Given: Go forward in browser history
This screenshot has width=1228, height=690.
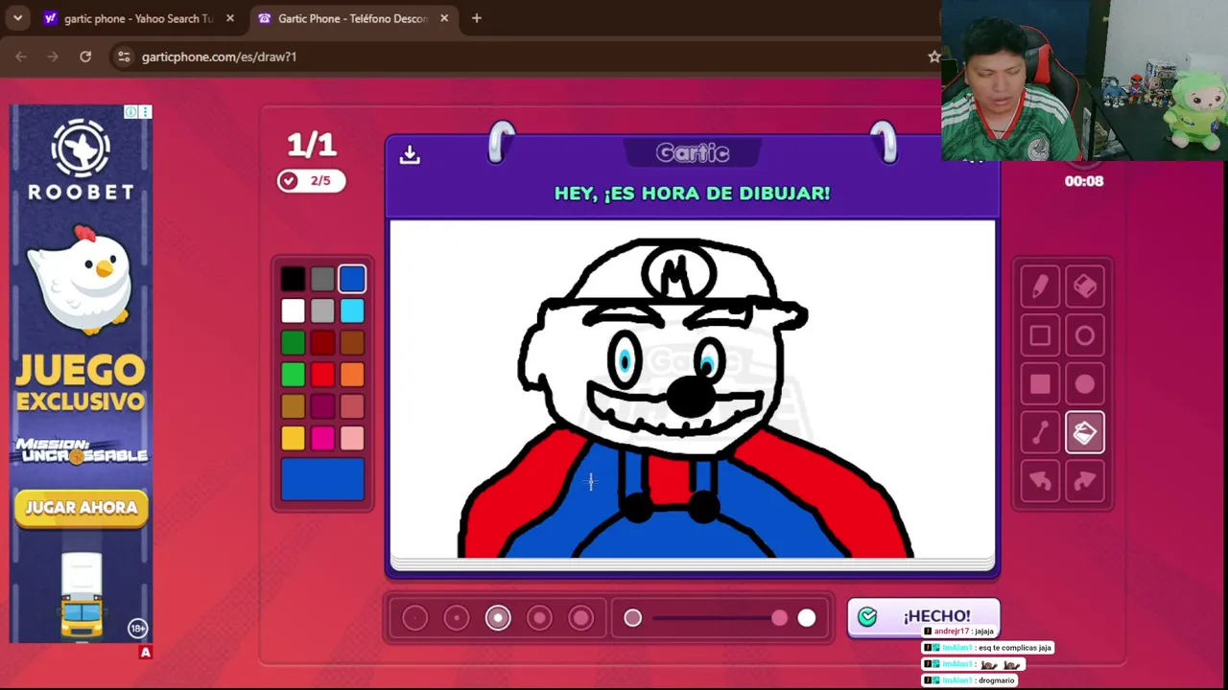Looking at the screenshot, I should [x=53, y=57].
